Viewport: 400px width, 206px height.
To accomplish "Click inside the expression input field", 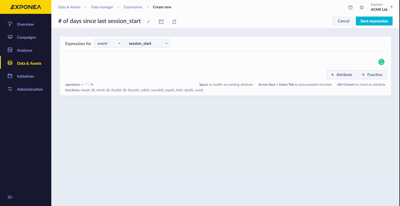I will point(225,59).
